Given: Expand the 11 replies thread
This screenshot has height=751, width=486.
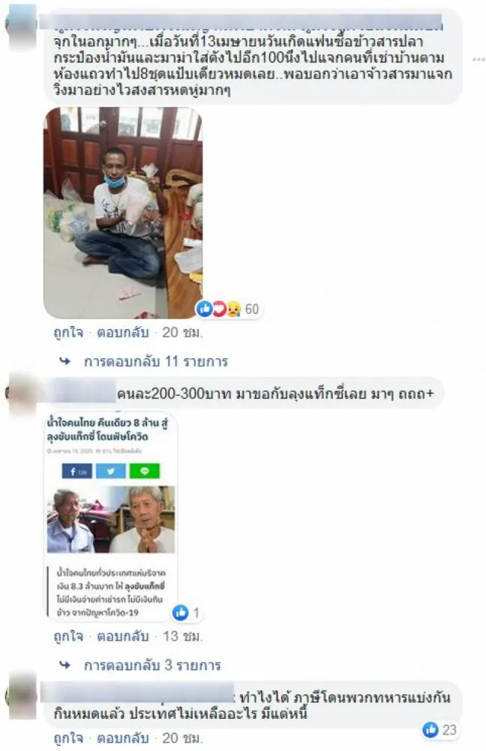Looking at the screenshot, I should (x=155, y=361).
